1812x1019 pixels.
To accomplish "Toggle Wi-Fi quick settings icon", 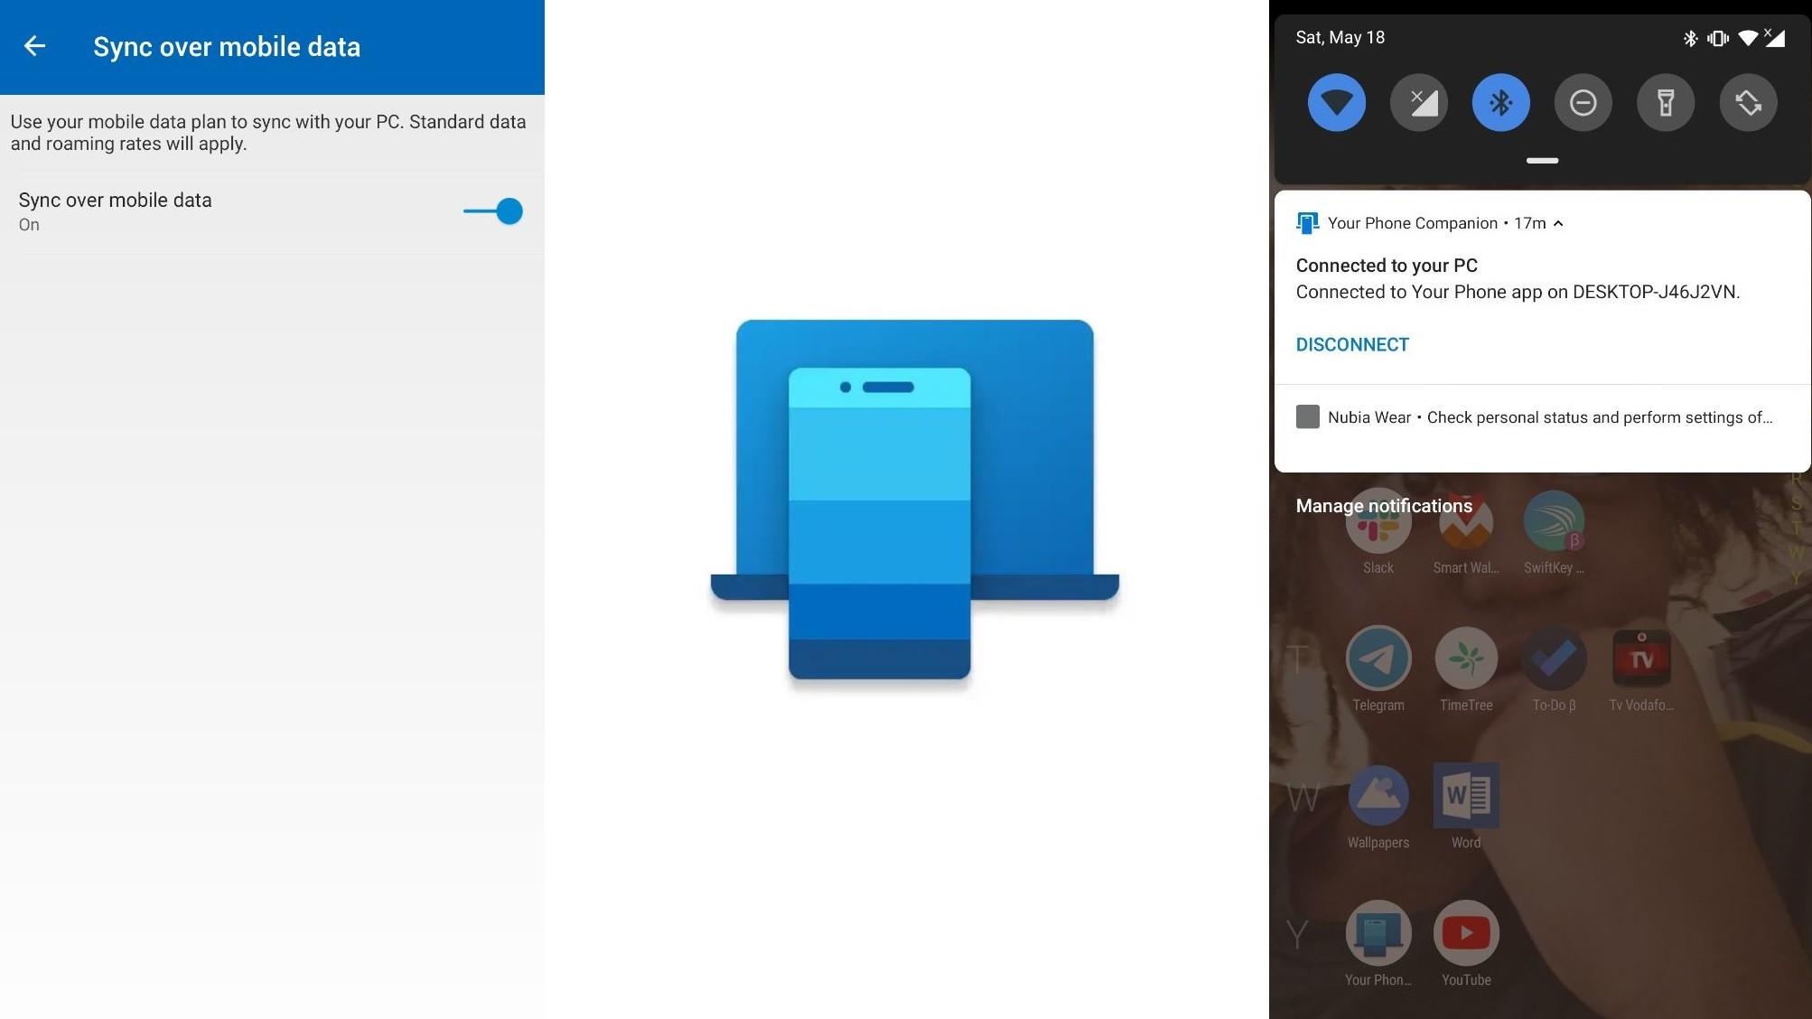I will pos(1337,102).
